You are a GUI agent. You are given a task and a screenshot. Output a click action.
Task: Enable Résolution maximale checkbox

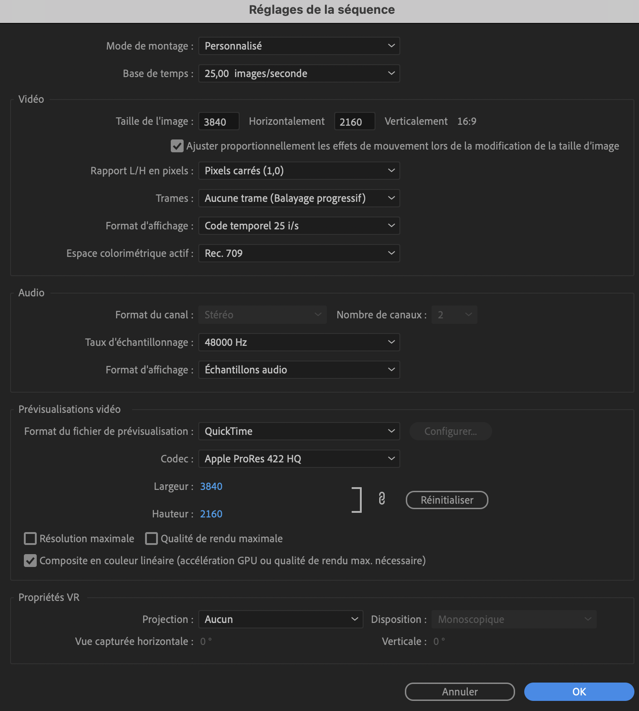pos(30,539)
